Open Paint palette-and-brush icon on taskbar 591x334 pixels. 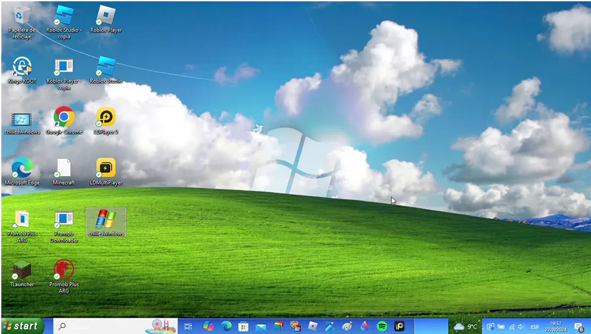(347, 327)
